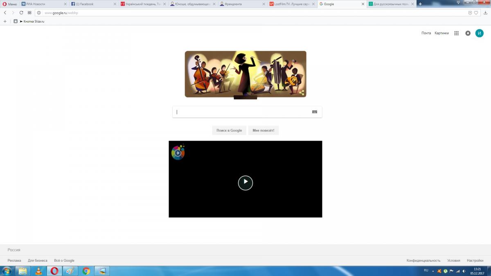Viewport: 491px width, 276px height.
Task: Open the Настройки footer menu
Action: pyautogui.click(x=475, y=260)
